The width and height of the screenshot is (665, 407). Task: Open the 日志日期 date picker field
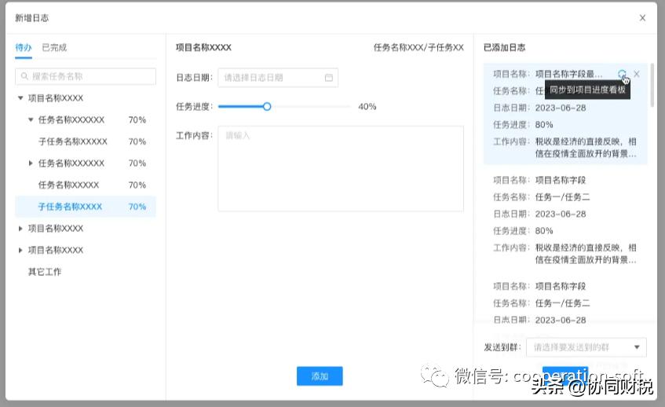pos(278,78)
